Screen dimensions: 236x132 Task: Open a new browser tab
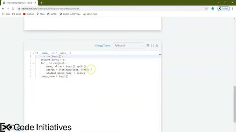(41, 3)
